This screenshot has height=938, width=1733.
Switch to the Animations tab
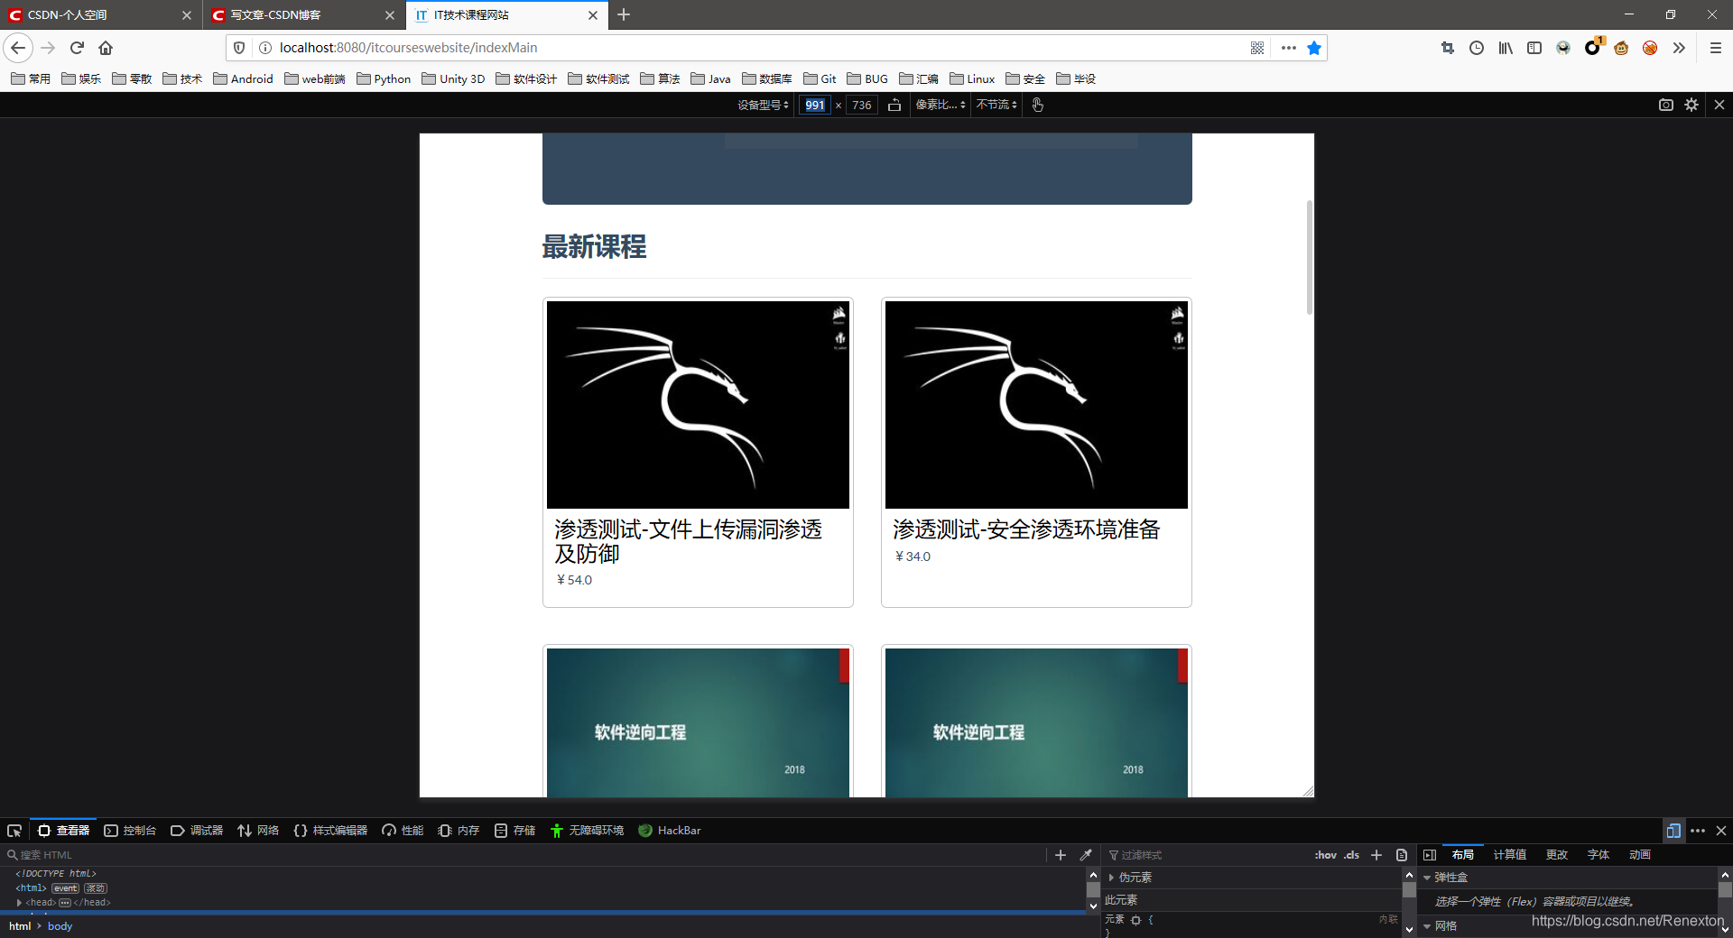[1640, 855]
